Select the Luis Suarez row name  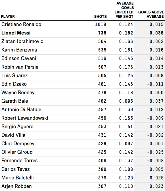coord(15,76)
